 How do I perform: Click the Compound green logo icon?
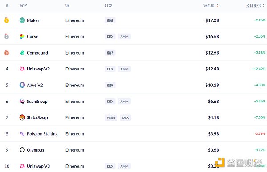click(x=22, y=53)
